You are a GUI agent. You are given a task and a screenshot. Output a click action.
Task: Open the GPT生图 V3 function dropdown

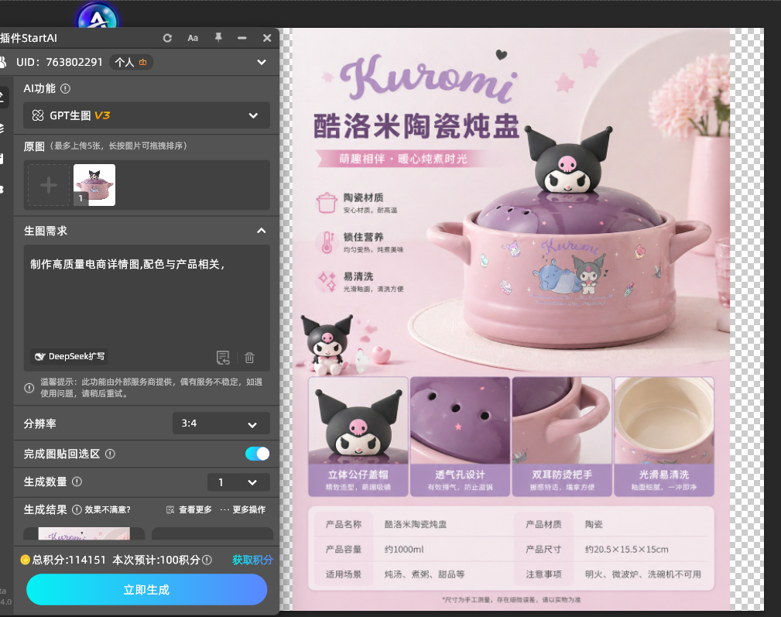[x=147, y=115]
